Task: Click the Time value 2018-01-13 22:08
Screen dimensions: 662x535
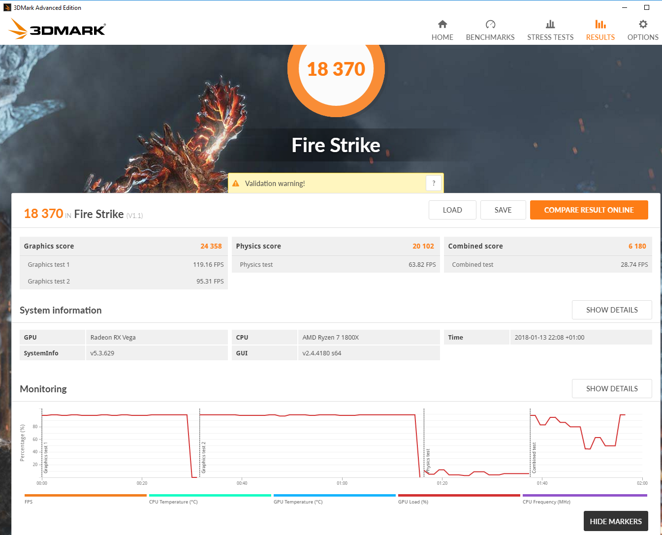Action: [x=549, y=337]
